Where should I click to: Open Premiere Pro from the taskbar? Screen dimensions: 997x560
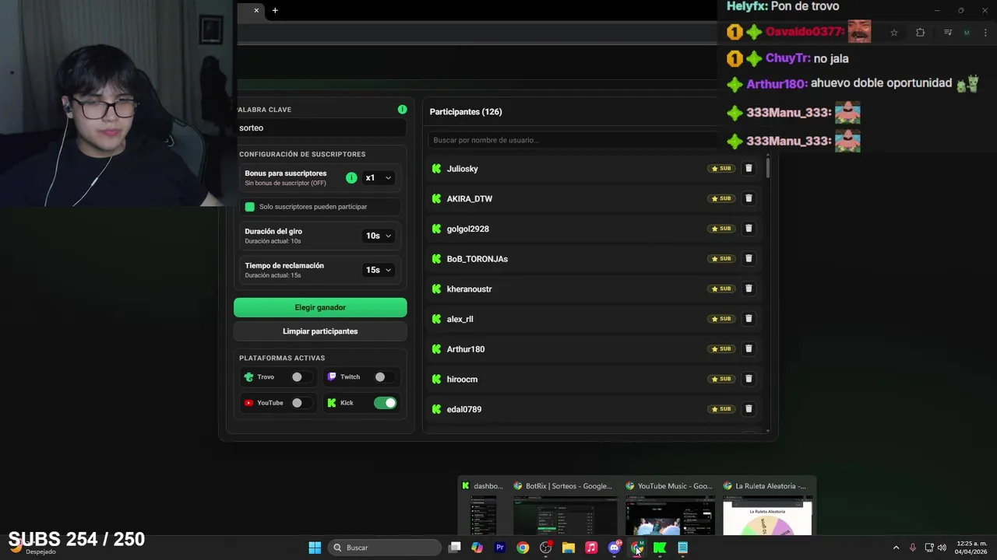click(x=500, y=548)
